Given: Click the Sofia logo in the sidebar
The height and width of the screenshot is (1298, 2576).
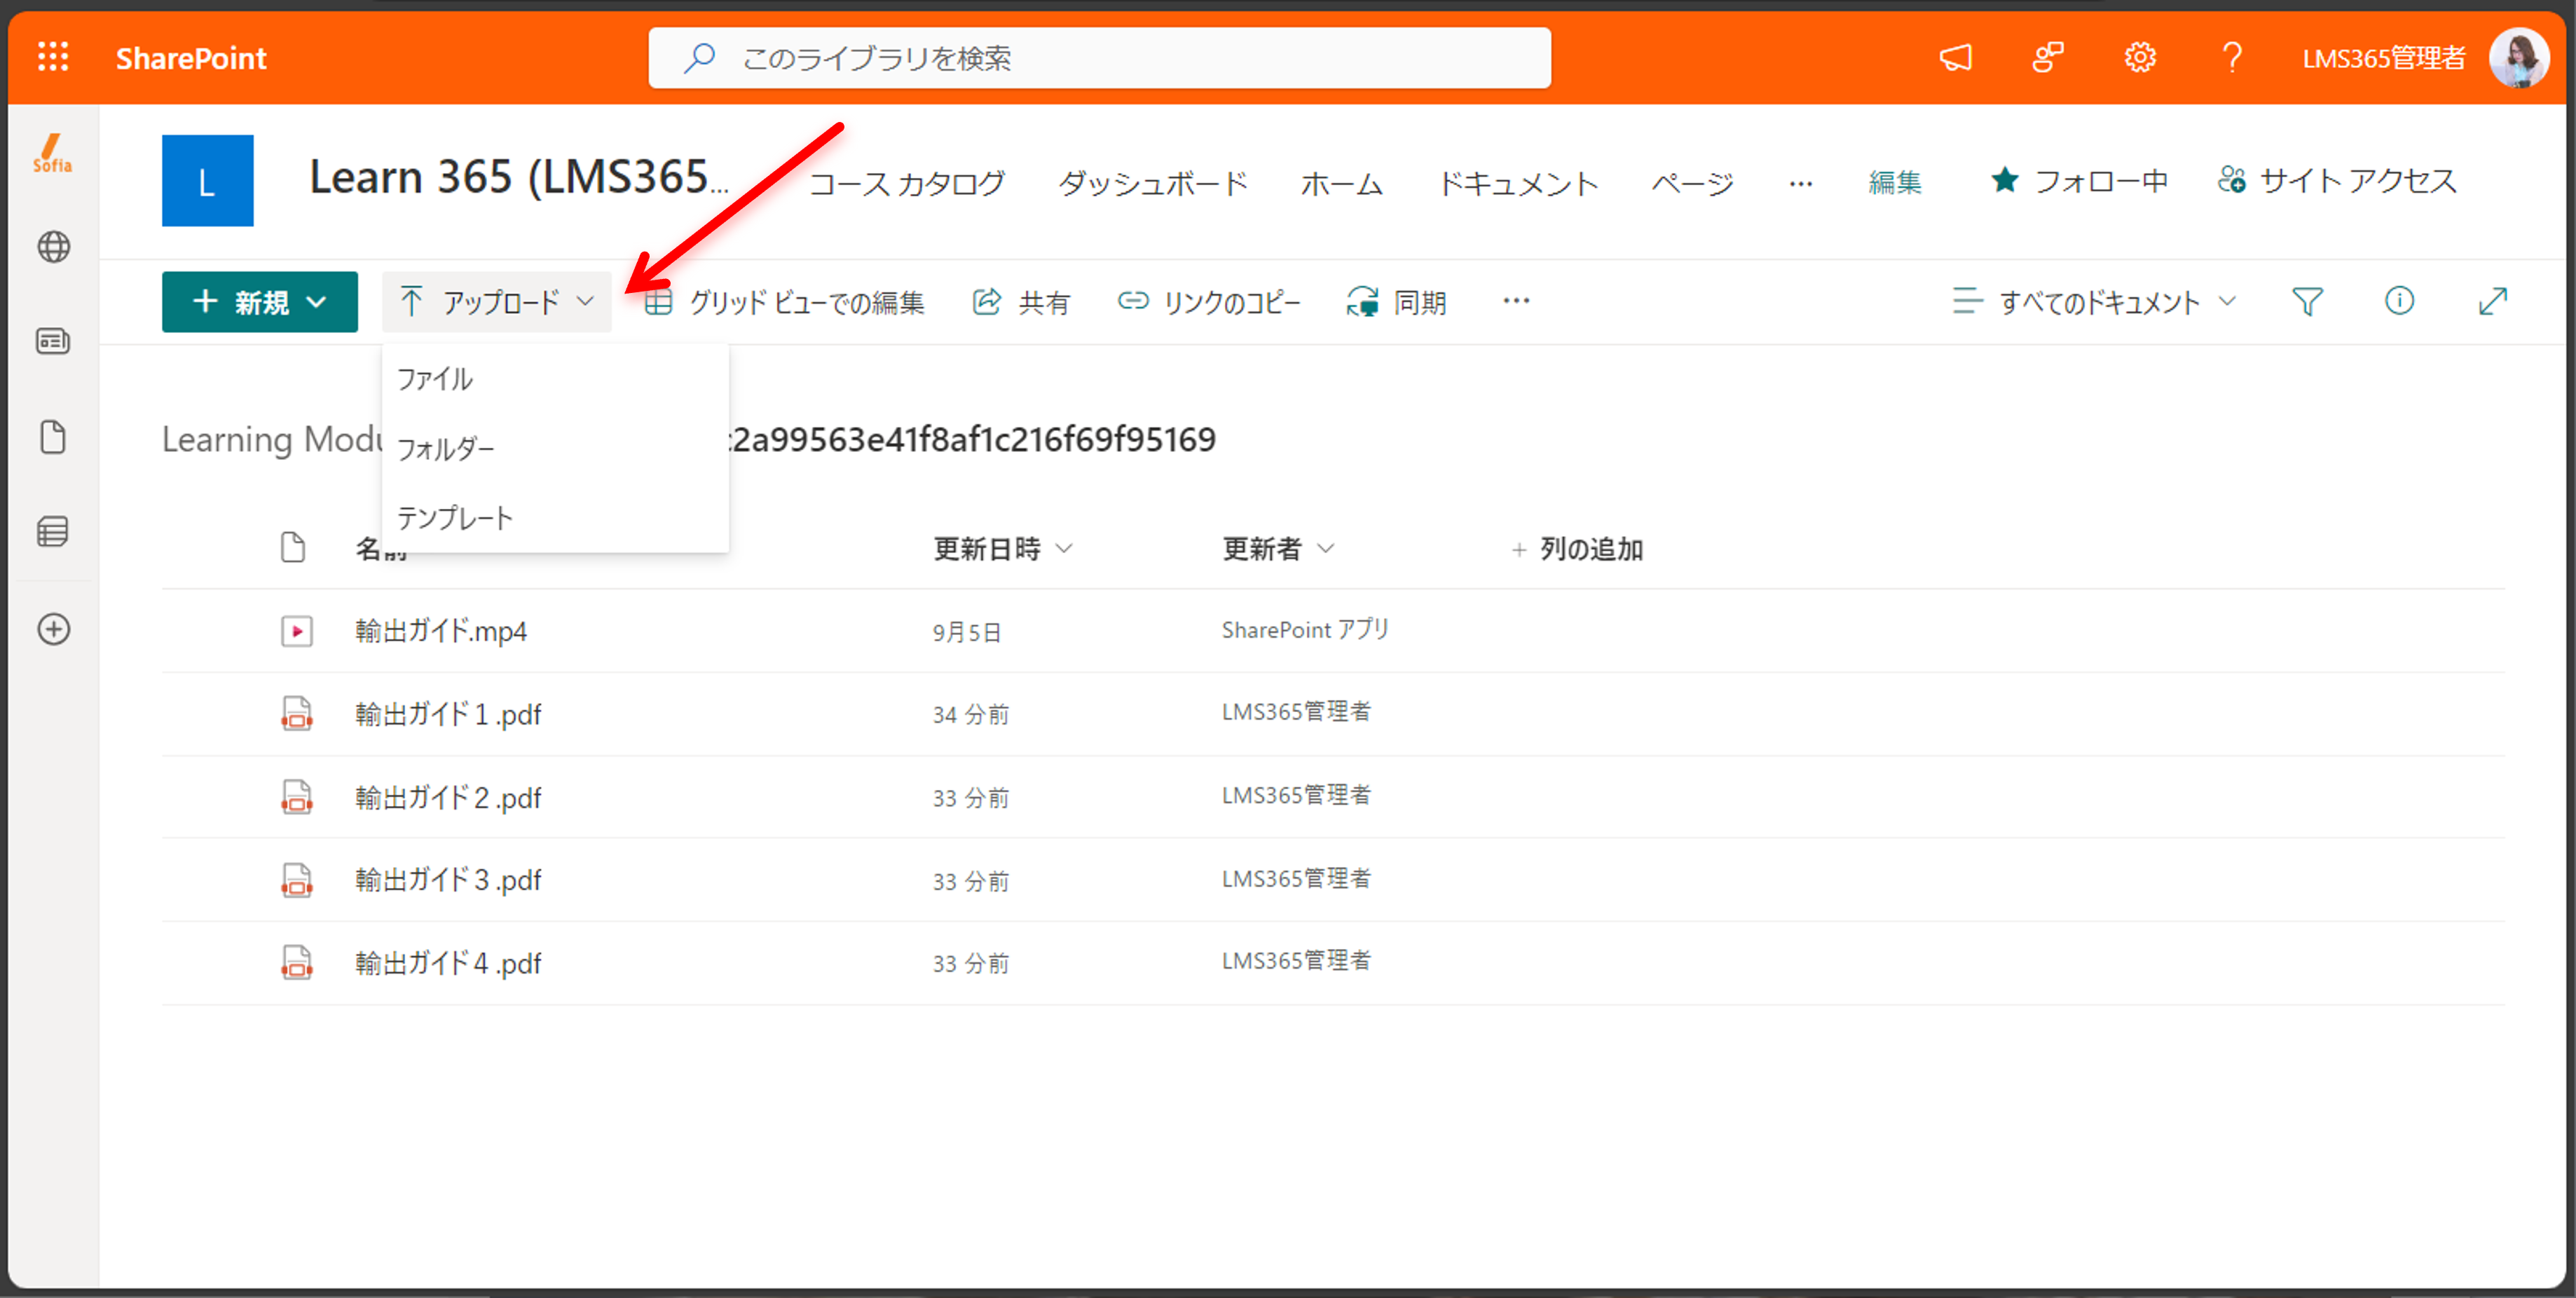Looking at the screenshot, I should point(52,154).
